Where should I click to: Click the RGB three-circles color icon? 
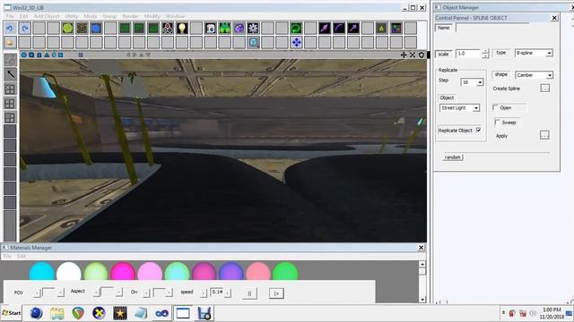pyautogui.click(x=168, y=28)
